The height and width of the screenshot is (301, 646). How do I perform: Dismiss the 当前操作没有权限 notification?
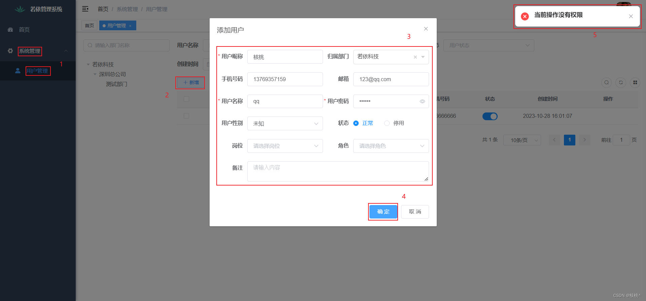tap(631, 16)
